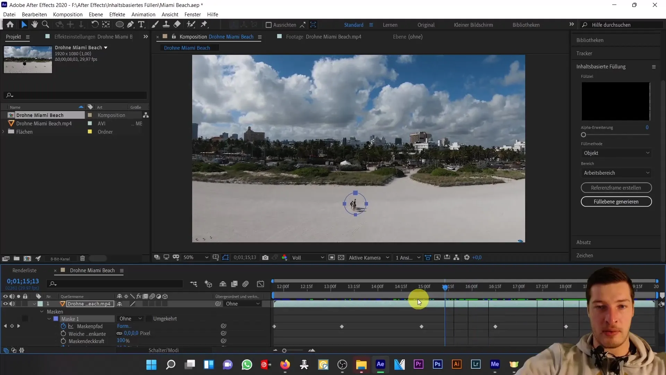
Task: Select the Pen tool
Action: (130, 25)
